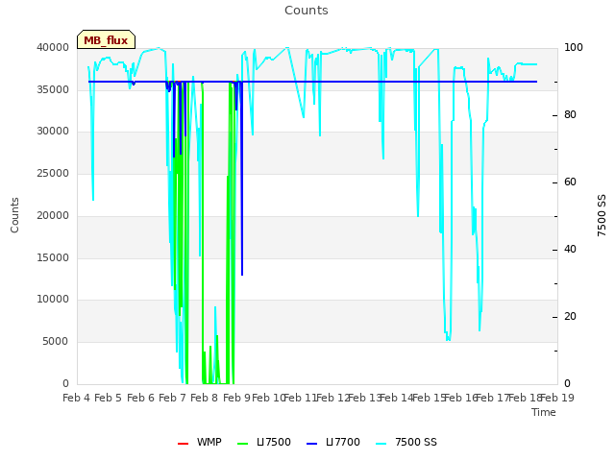Viewport: 615px width, 461px height.
Task: Click the Counts chart title
Action: click(307, 11)
